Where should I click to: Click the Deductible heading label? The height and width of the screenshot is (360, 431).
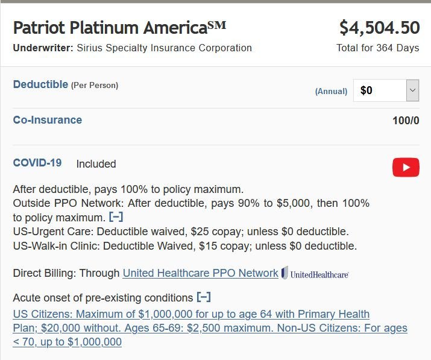[x=40, y=84]
